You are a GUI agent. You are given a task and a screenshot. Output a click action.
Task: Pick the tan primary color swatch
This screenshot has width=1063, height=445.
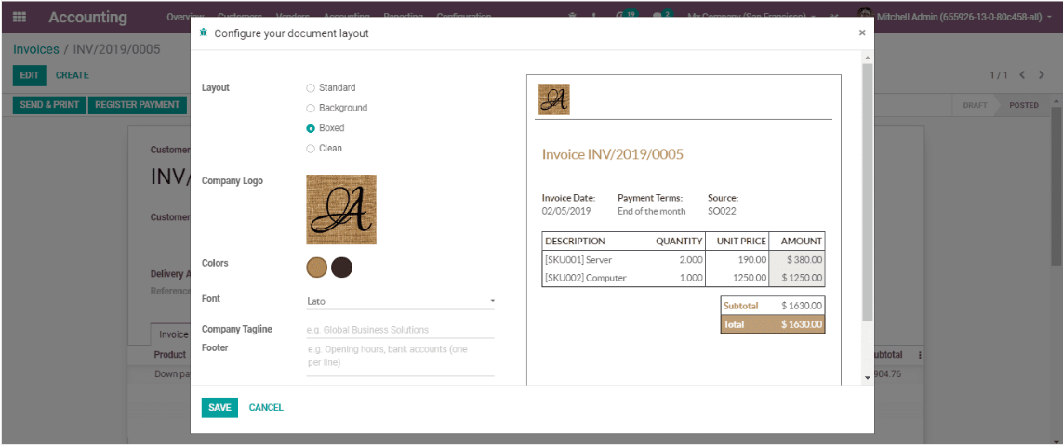point(316,268)
